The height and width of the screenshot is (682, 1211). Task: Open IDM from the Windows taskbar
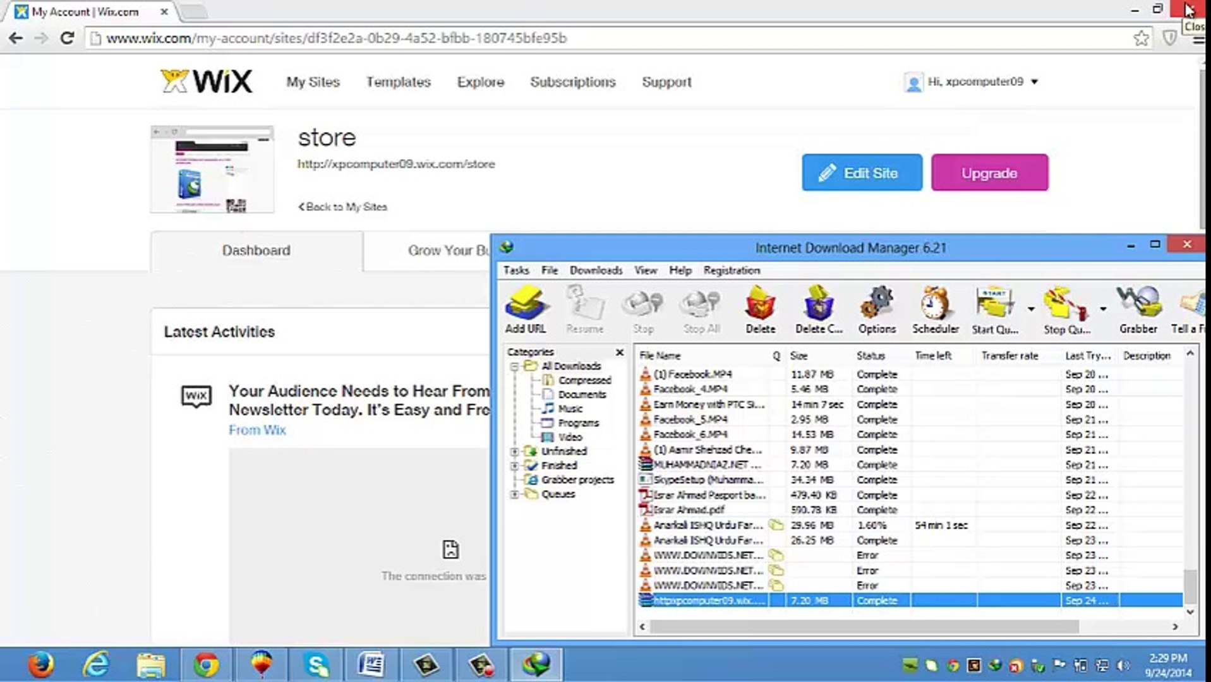pos(536,664)
